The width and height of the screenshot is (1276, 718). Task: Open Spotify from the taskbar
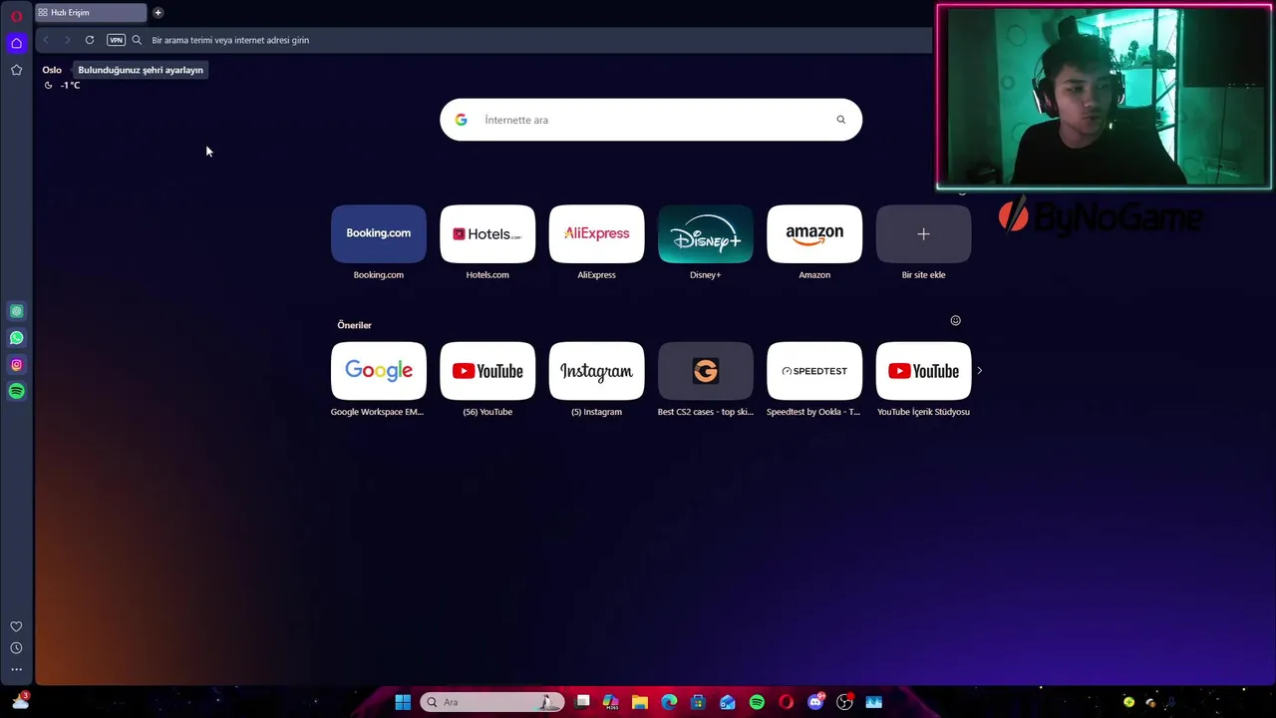(757, 702)
